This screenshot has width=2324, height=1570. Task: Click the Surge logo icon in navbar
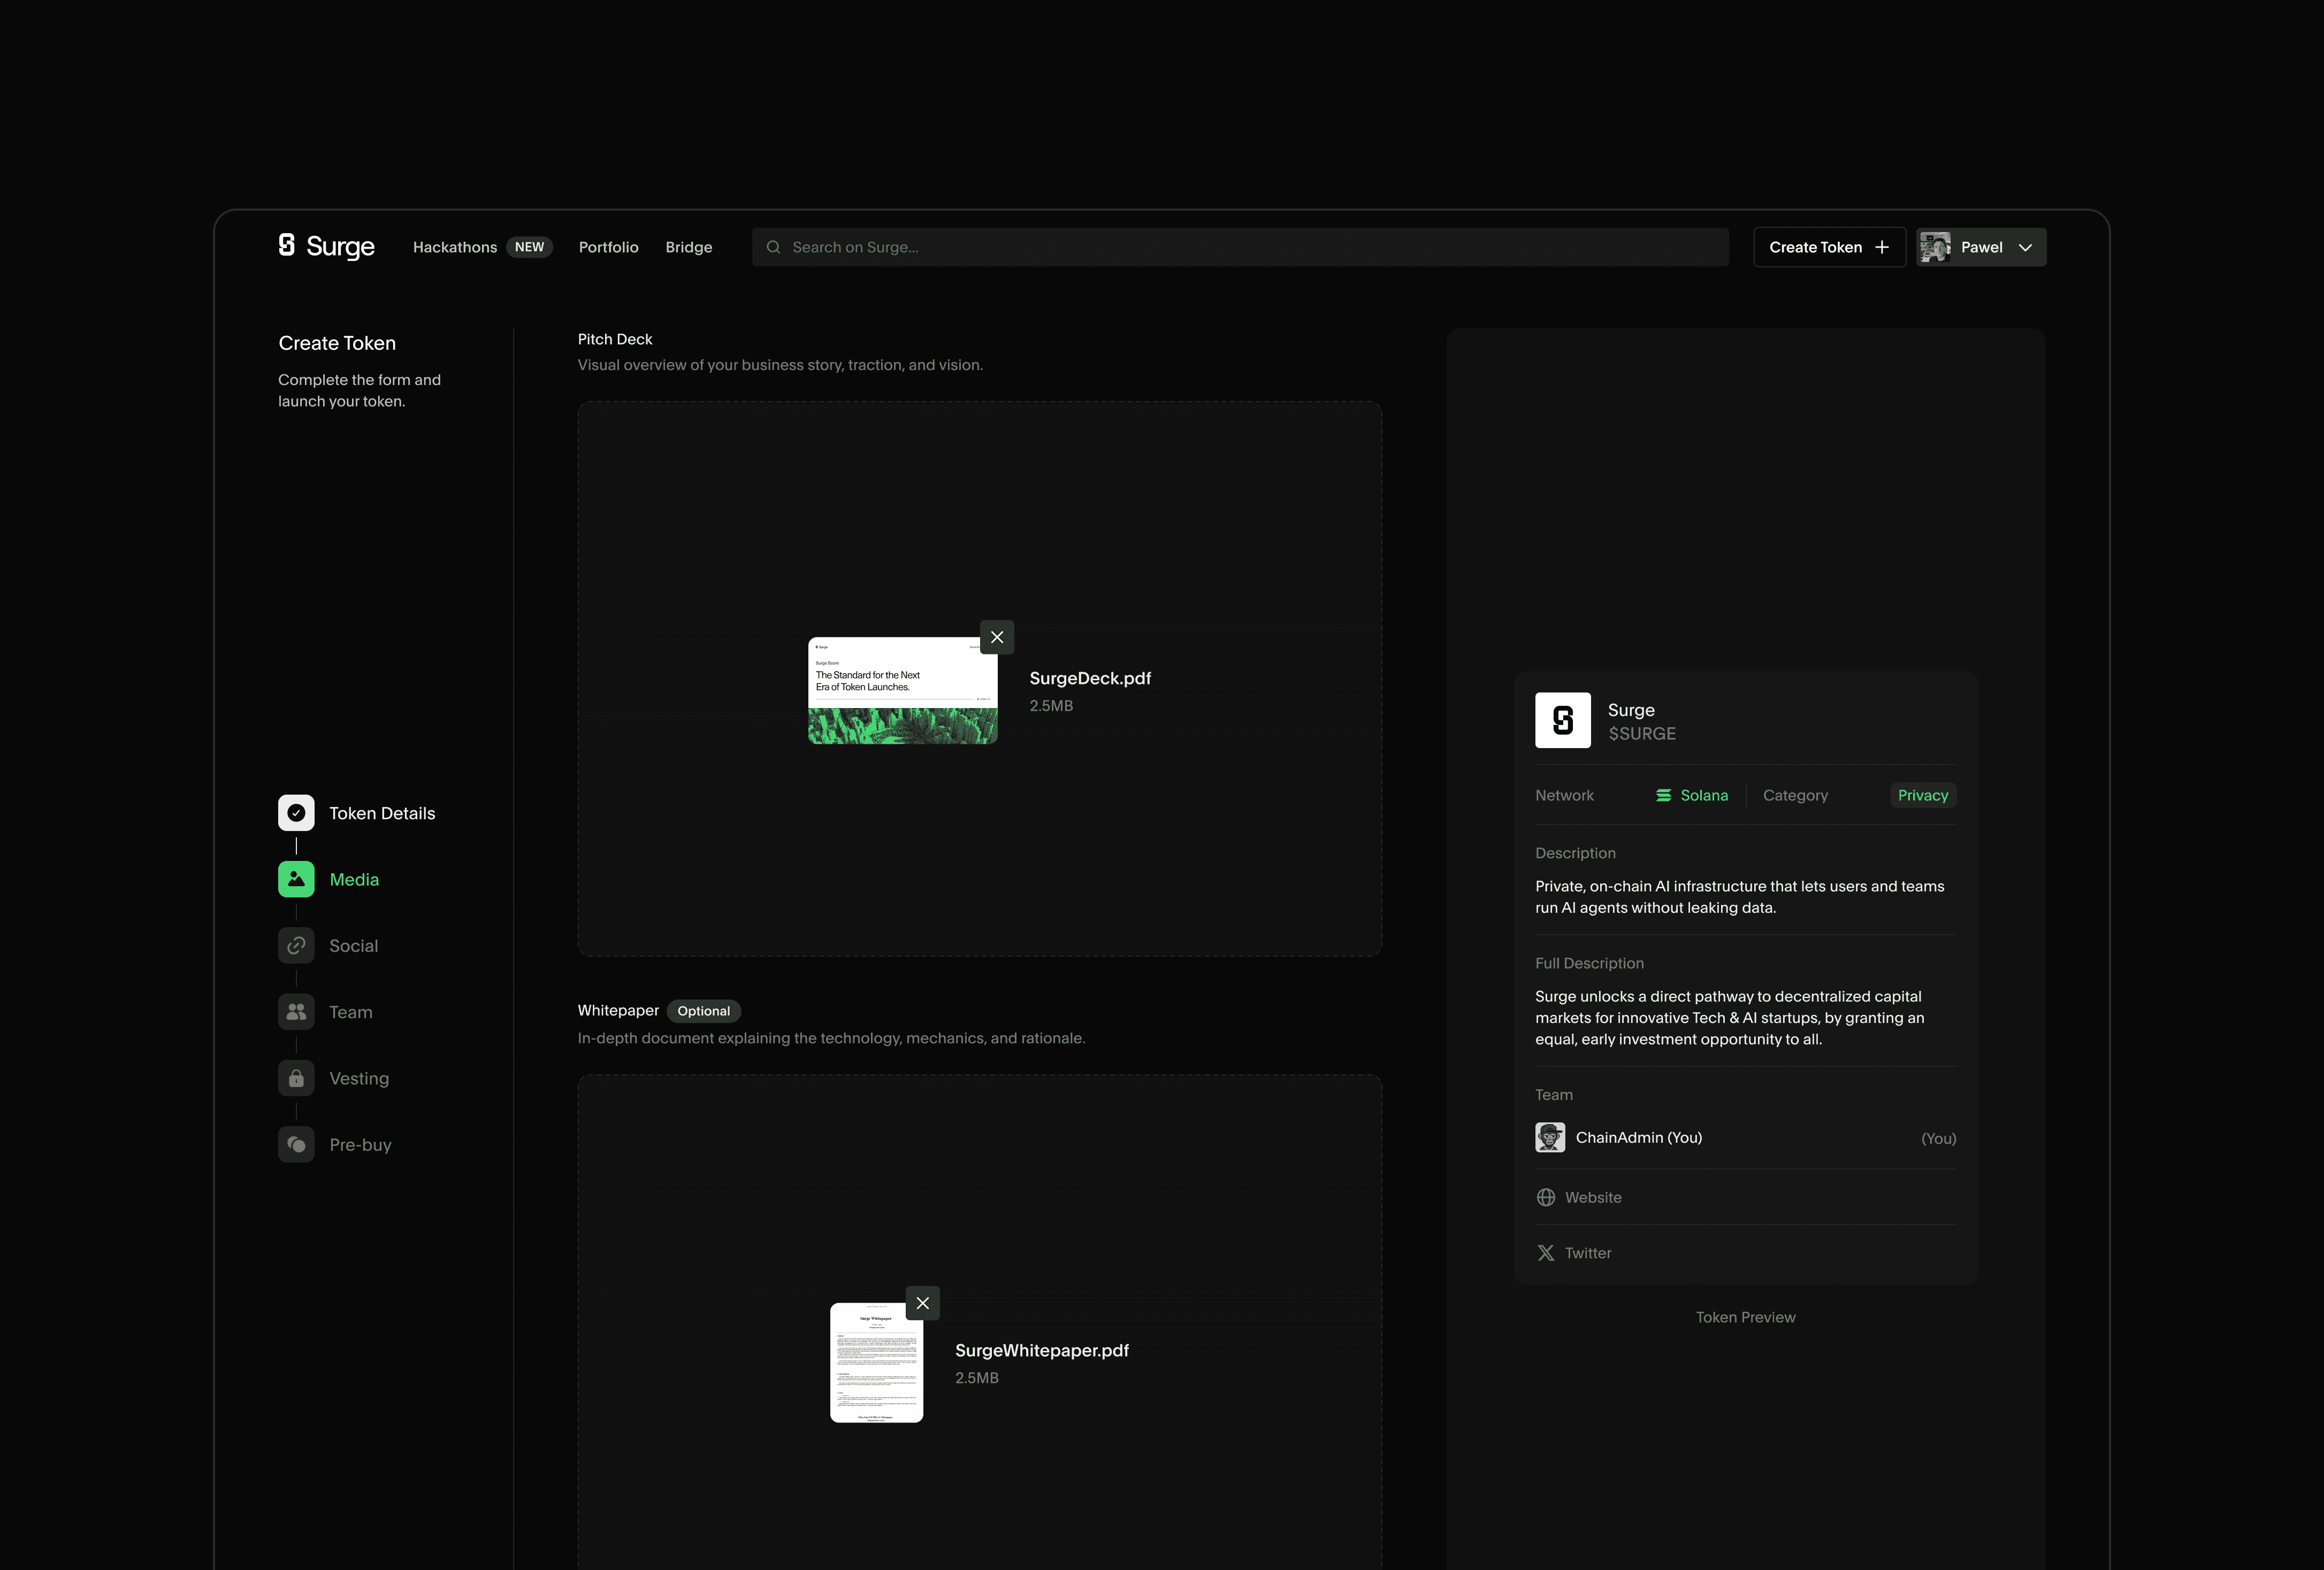(x=287, y=246)
